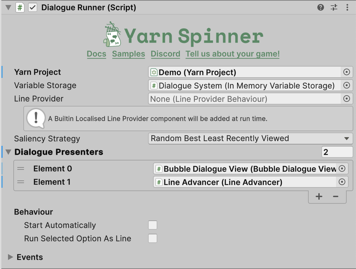The height and width of the screenshot is (269, 356).
Task: Open component help reference icon
Action: [x=321, y=7]
